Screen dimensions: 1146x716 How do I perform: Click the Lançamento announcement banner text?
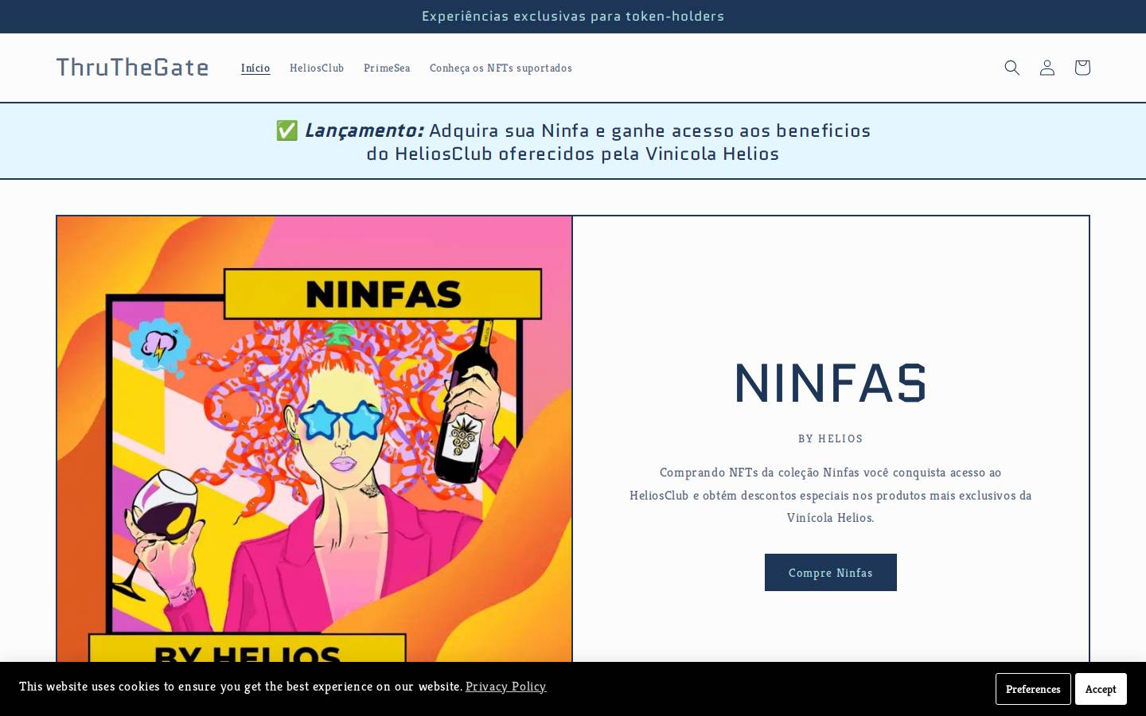click(x=573, y=142)
